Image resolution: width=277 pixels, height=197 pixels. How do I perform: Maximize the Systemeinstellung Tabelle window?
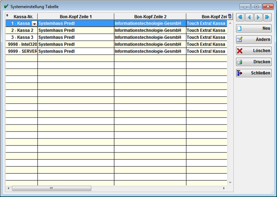[x=256, y=7]
